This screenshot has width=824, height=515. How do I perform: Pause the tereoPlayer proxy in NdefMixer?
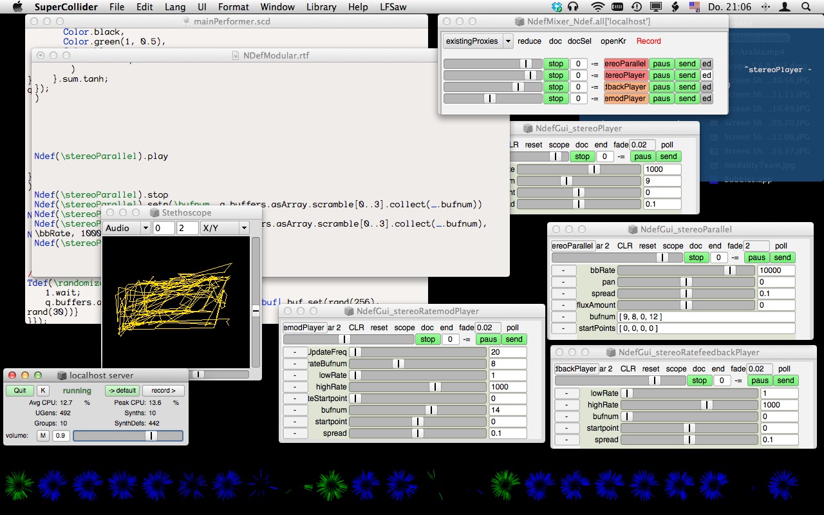click(661, 75)
